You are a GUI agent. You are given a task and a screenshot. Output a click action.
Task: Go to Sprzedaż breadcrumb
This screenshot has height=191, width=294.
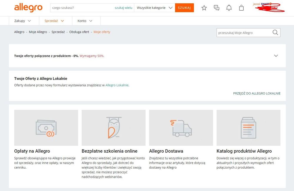tap(58, 32)
